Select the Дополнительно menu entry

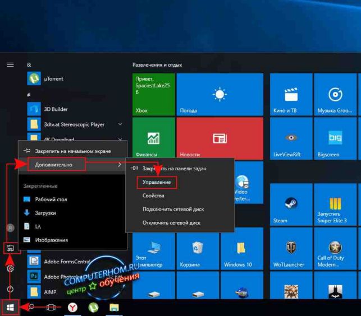(x=72, y=165)
